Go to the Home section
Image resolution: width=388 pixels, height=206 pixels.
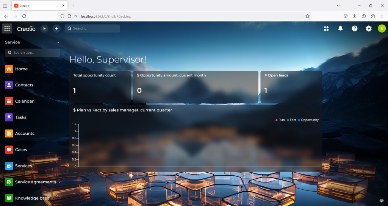coord(21,69)
